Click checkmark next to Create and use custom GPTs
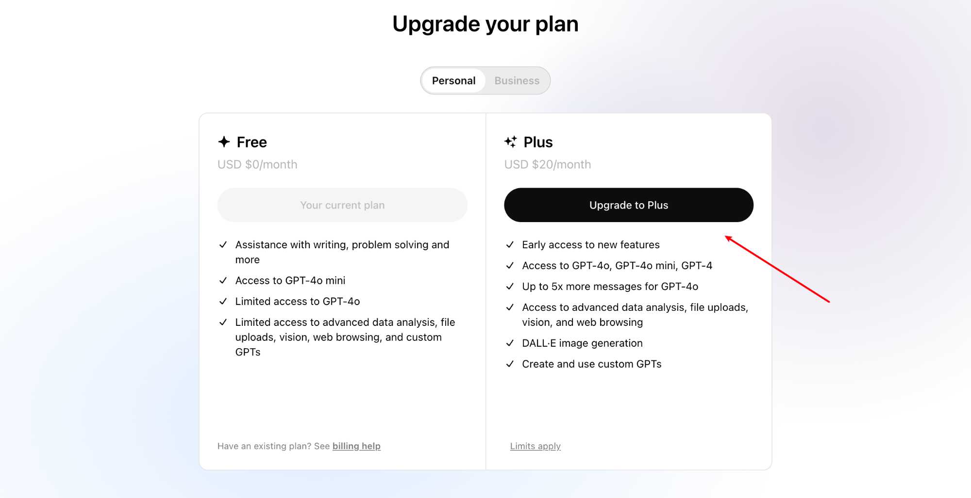Screen dimensions: 971x498 click(x=510, y=364)
